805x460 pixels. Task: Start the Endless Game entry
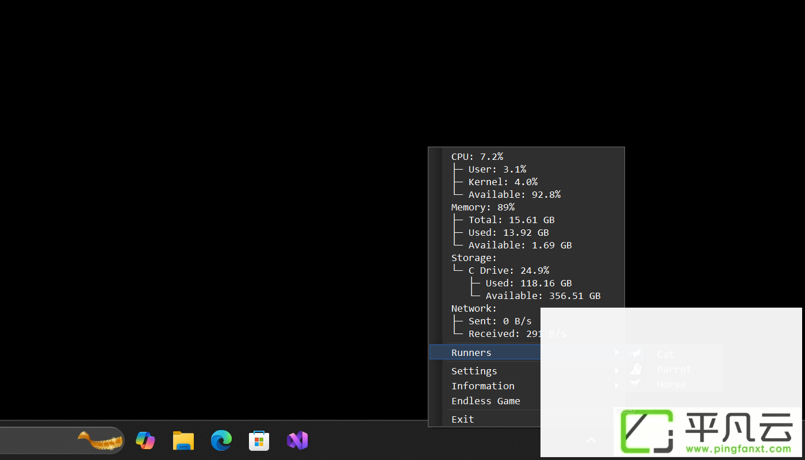tap(526, 401)
